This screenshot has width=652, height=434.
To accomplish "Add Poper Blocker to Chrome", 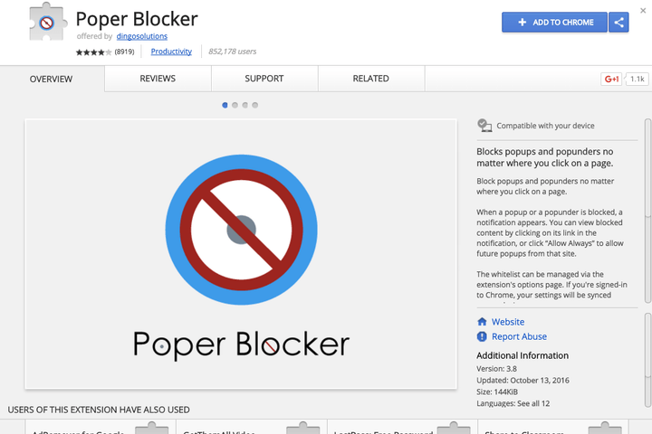I will click(554, 22).
